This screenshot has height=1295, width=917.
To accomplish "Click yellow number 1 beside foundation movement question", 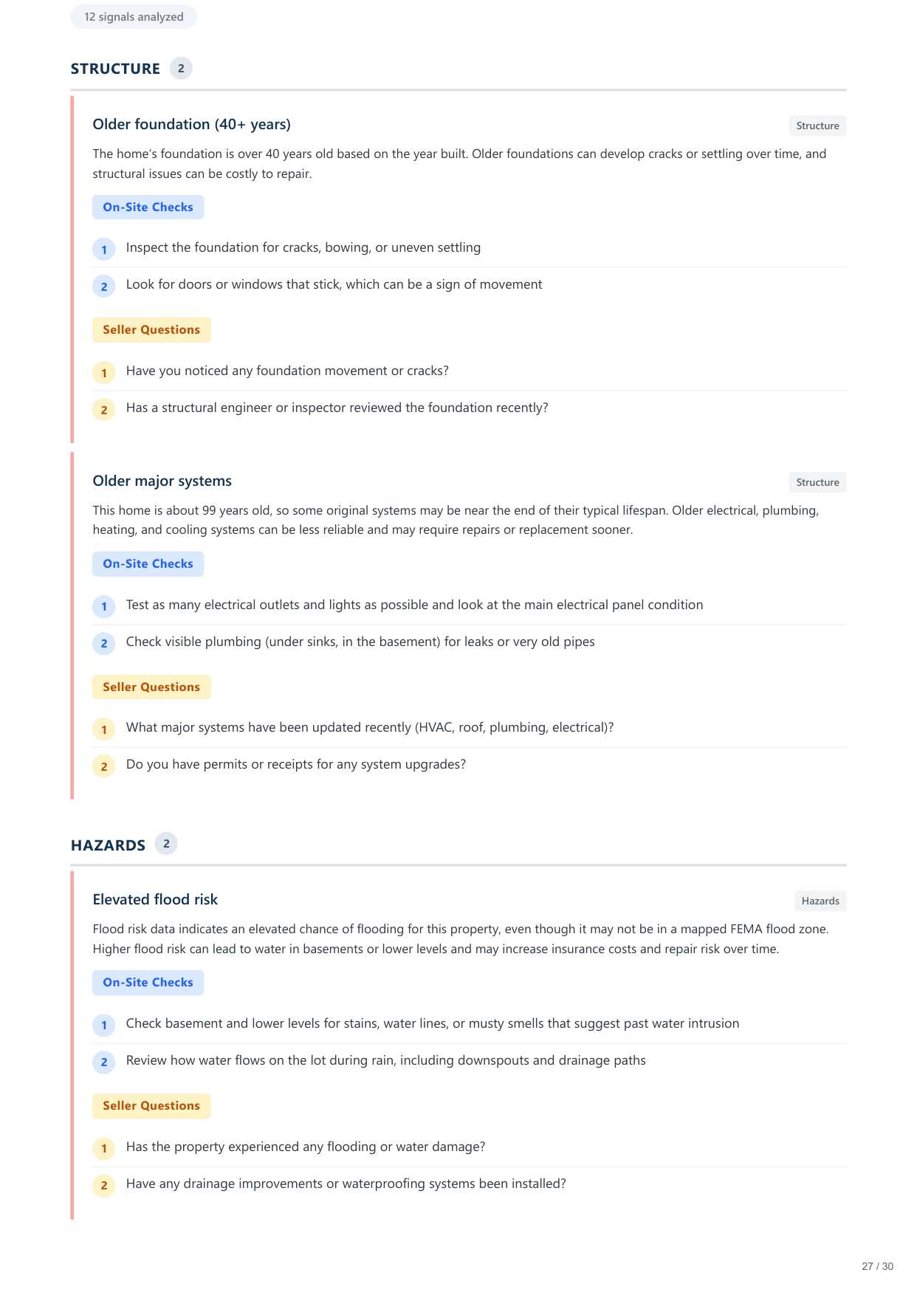I will [x=104, y=373].
